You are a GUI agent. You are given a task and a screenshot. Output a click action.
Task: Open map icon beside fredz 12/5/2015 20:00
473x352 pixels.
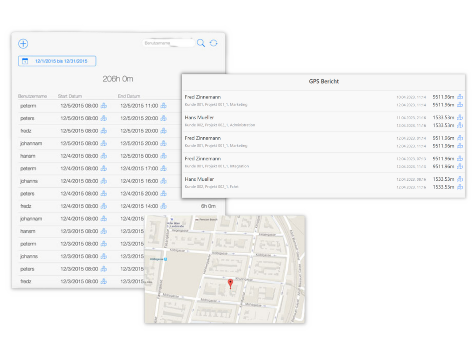pyautogui.click(x=163, y=131)
